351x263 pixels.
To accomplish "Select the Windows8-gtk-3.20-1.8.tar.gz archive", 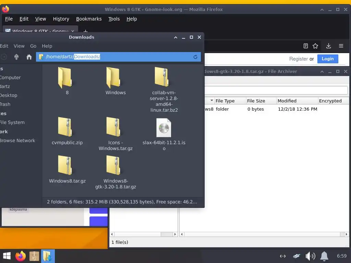I will pyautogui.click(x=113, y=165).
